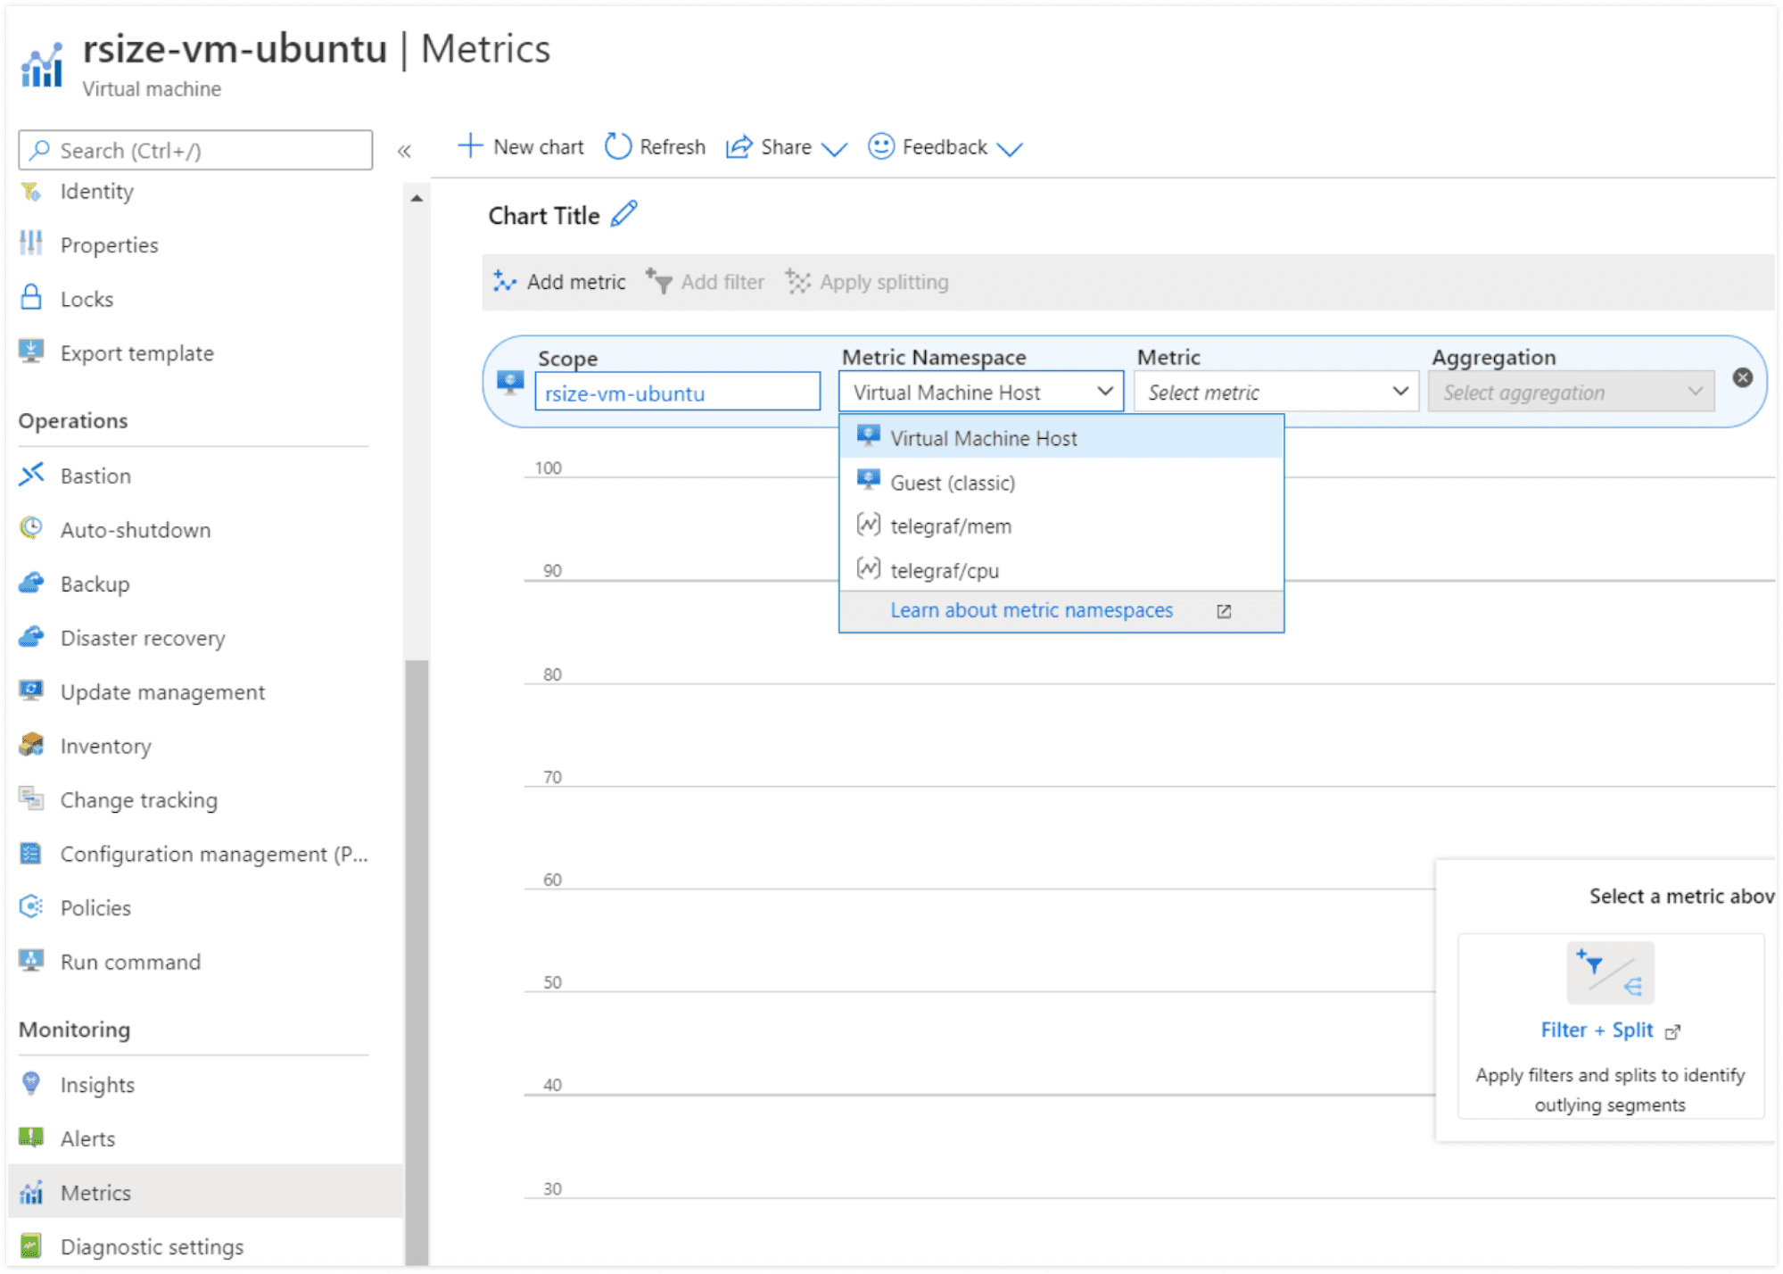The width and height of the screenshot is (1783, 1274).
Task: Click the pencil icon next to Chart Title
Action: (x=623, y=214)
